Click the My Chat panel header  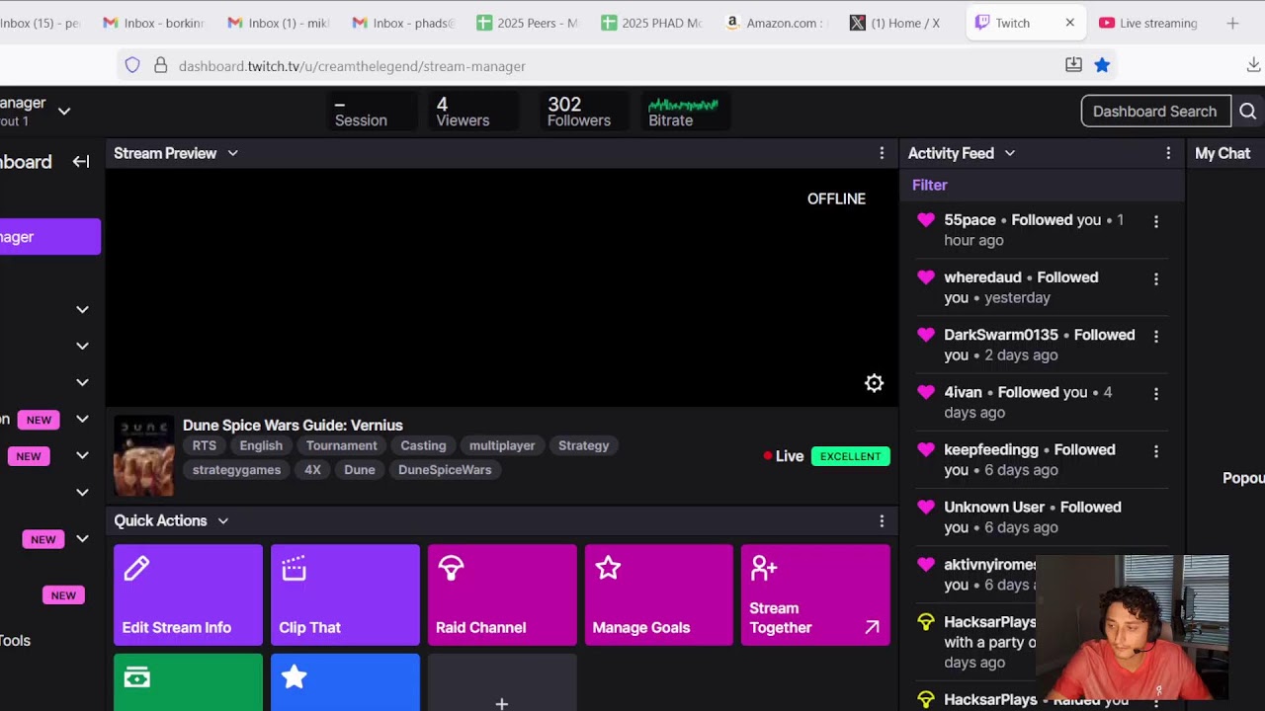click(x=1223, y=153)
